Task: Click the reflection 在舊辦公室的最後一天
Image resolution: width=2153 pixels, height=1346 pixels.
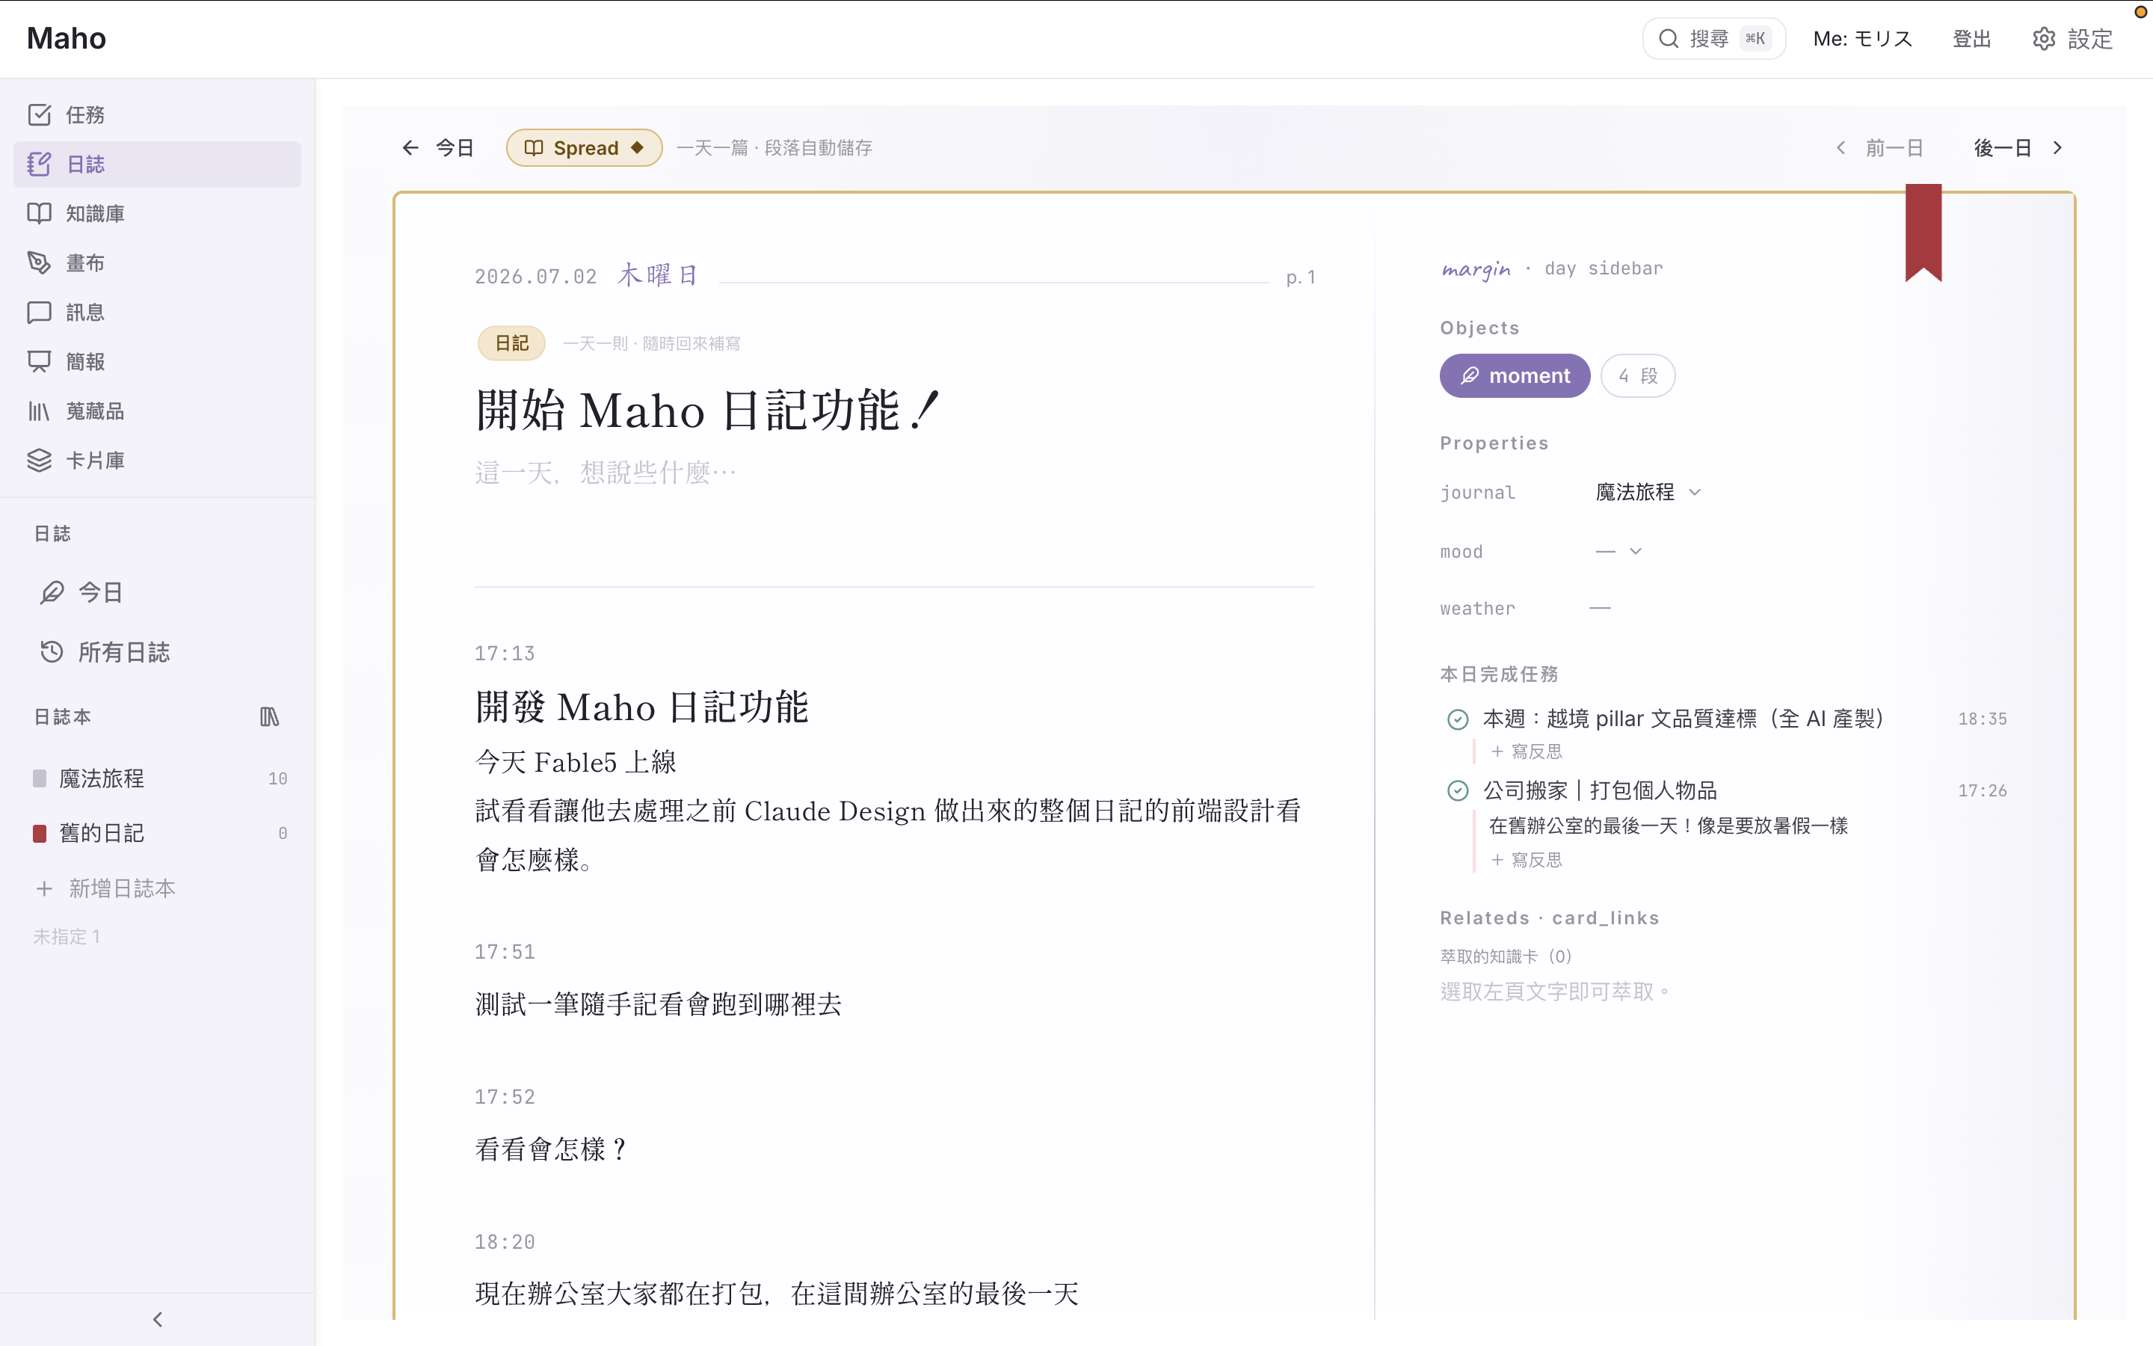Action: click(x=1668, y=826)
